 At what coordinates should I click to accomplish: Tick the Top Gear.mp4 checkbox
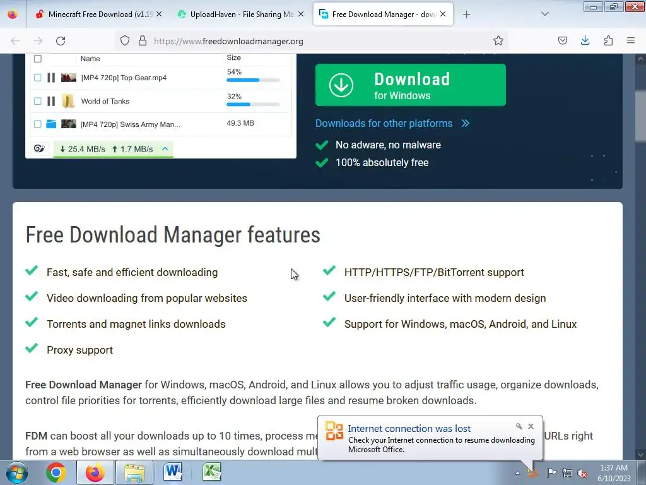37,78
